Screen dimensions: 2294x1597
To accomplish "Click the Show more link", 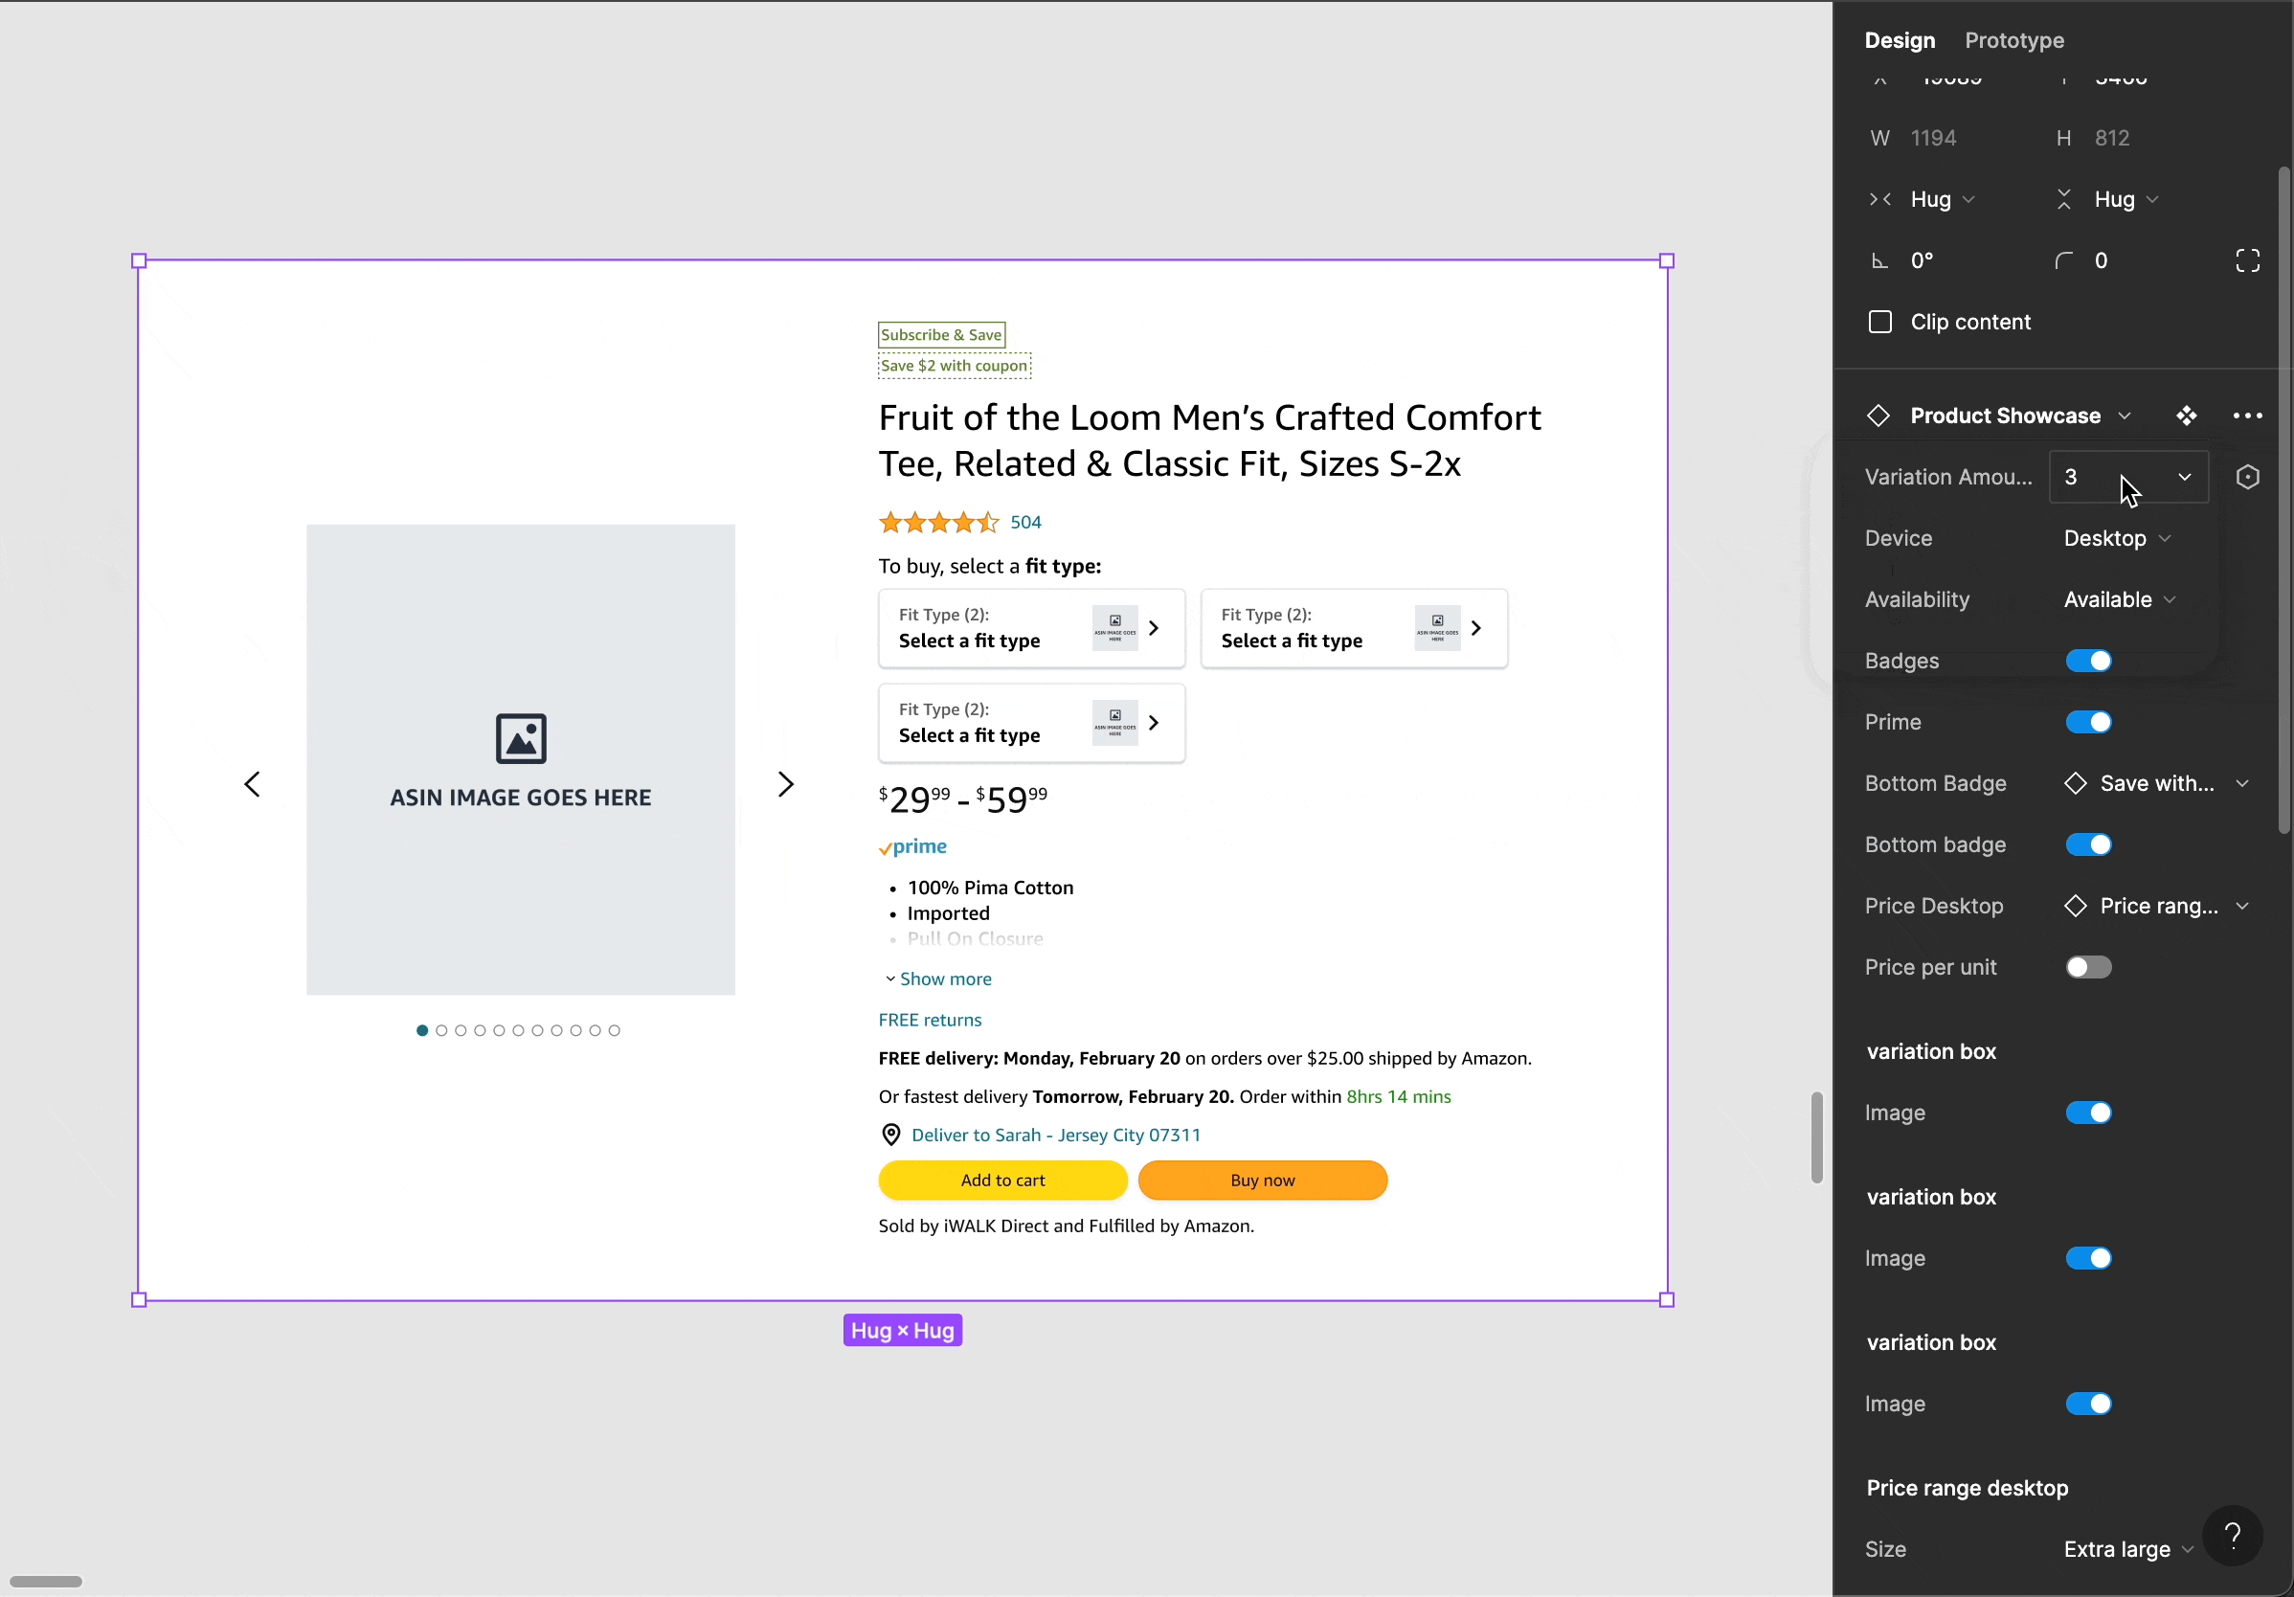I will [x=944, y=979].
